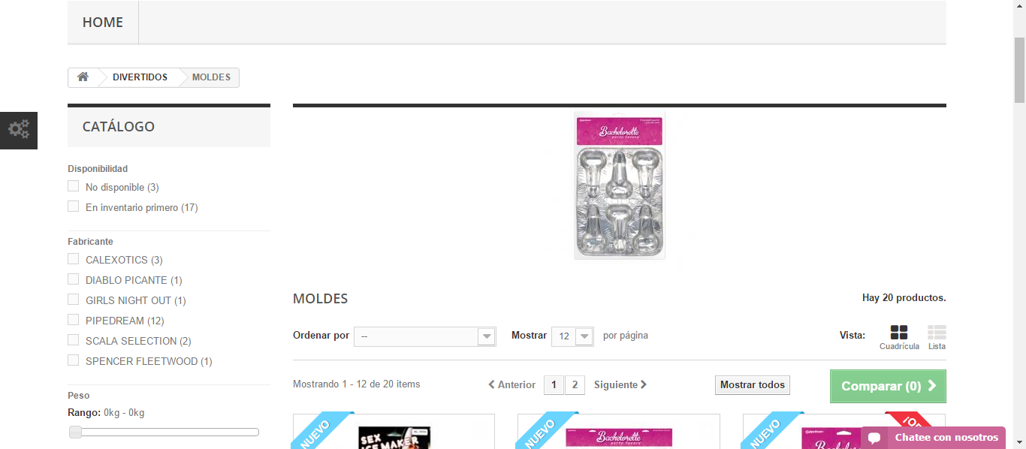The height and width of the screenshot is (449, 1026).
Task: Click the Comparar (0) button
Action: (888, 386)
